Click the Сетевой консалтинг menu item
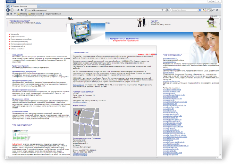This screenshot has height=164, width=237. click(17, 49)
